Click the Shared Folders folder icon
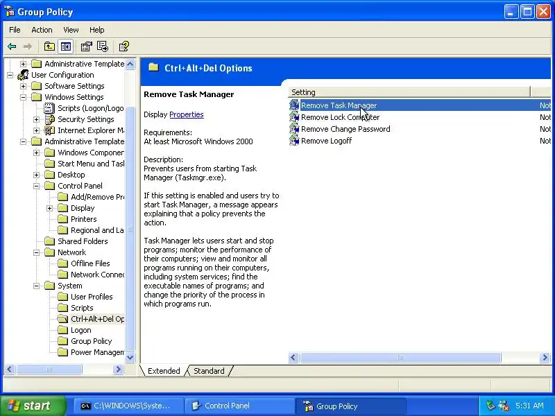The height and width of the screenshot is (416, 555). [49, 241]
